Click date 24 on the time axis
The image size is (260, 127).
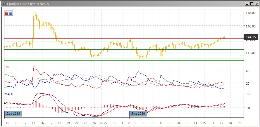[93, 123]
